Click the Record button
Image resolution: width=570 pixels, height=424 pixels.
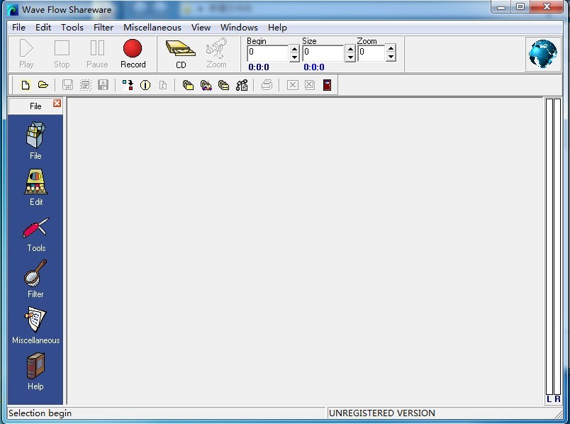tap(133, 53)
